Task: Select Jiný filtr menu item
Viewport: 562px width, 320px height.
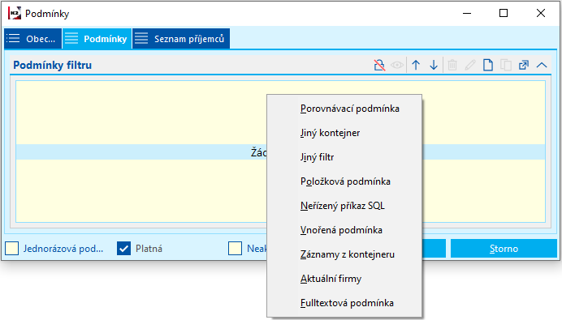Action: click(x=344, y=157)
